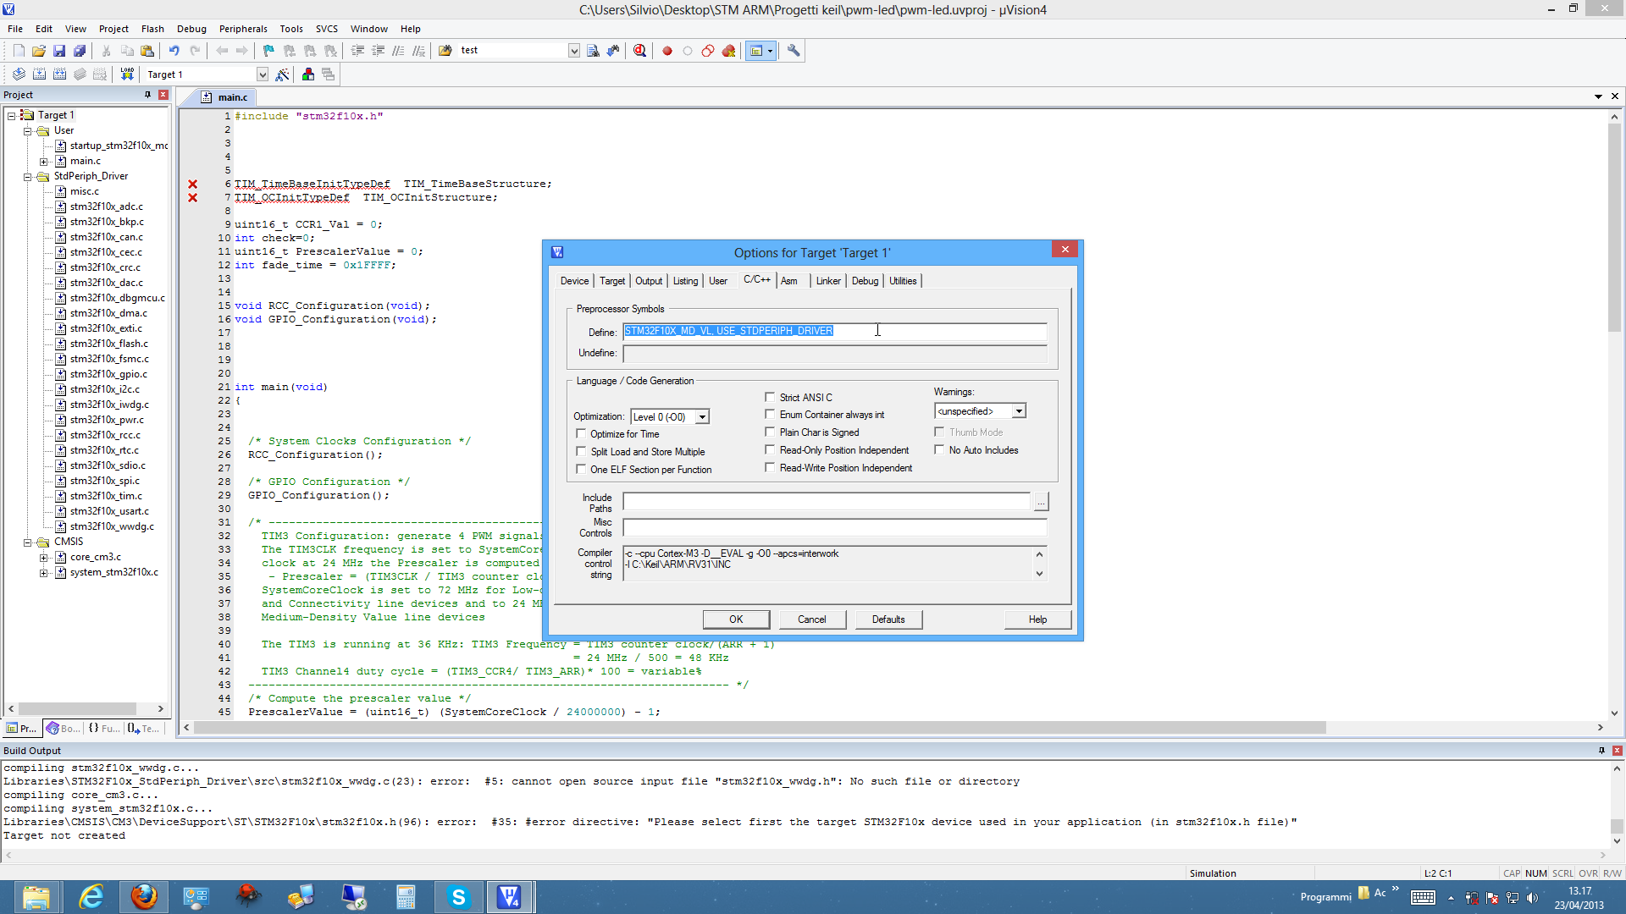The image size is (1626, 914).
Task: Open the Warnings dropdown
Action: click(1019, 411)
